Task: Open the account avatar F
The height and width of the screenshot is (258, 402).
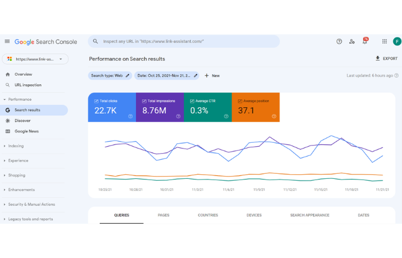Action: point(397,41)
